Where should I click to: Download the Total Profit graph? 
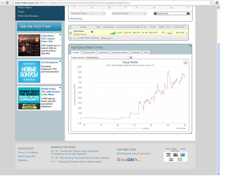click(x=185, y=62)
